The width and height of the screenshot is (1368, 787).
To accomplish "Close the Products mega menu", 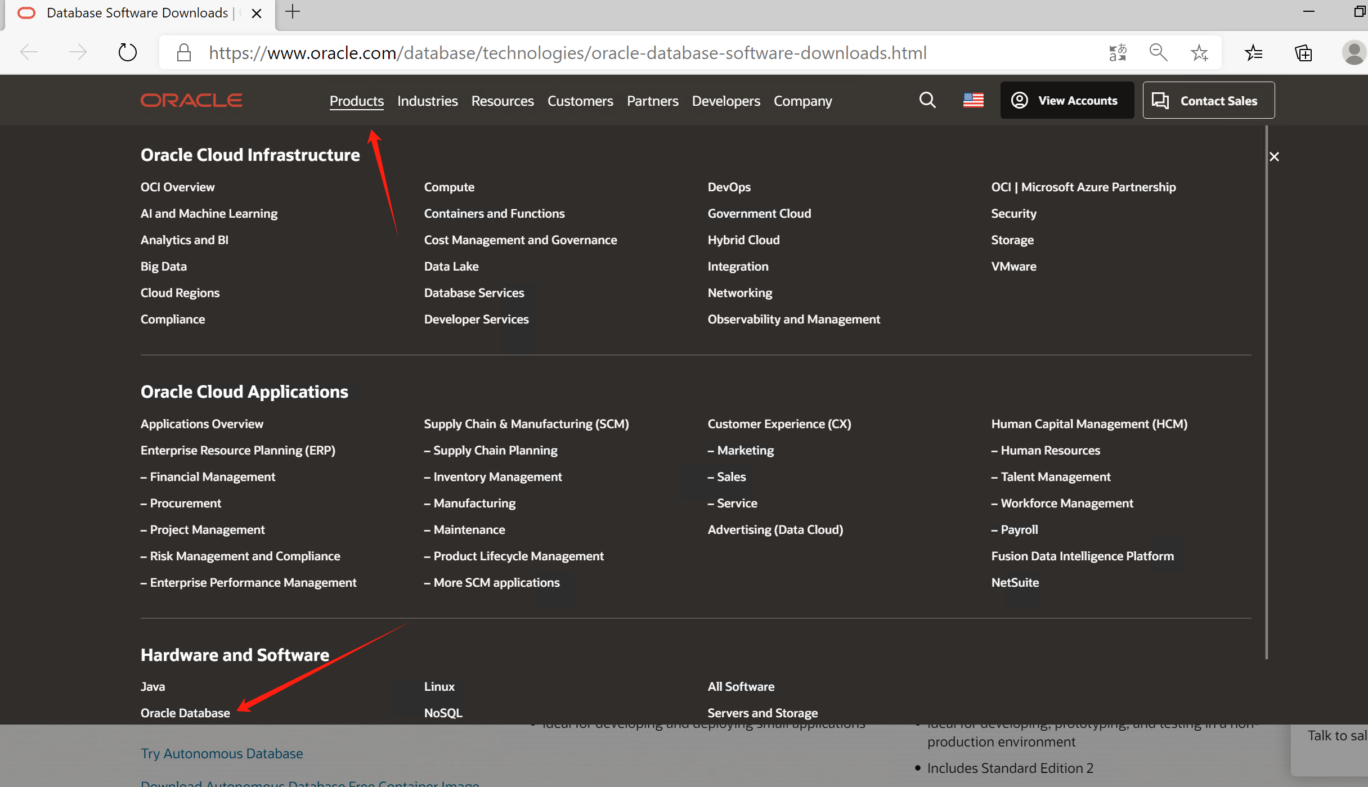I will click(1274, 156).
